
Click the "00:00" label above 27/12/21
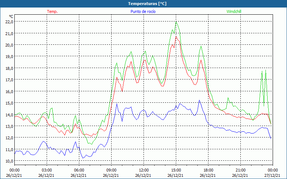273,170
